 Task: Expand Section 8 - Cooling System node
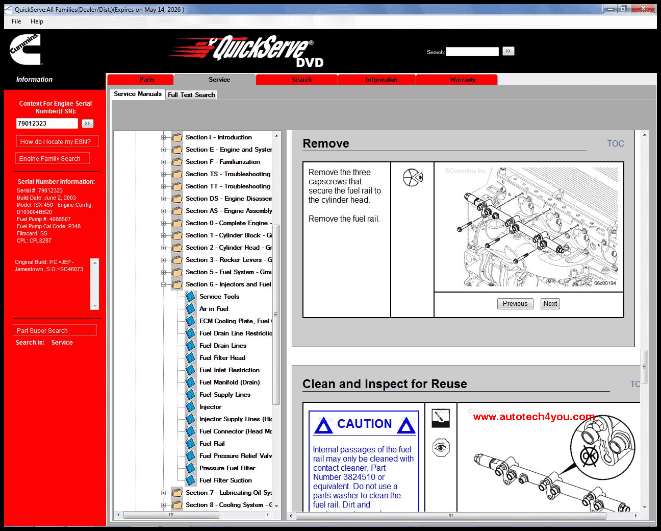164,505
